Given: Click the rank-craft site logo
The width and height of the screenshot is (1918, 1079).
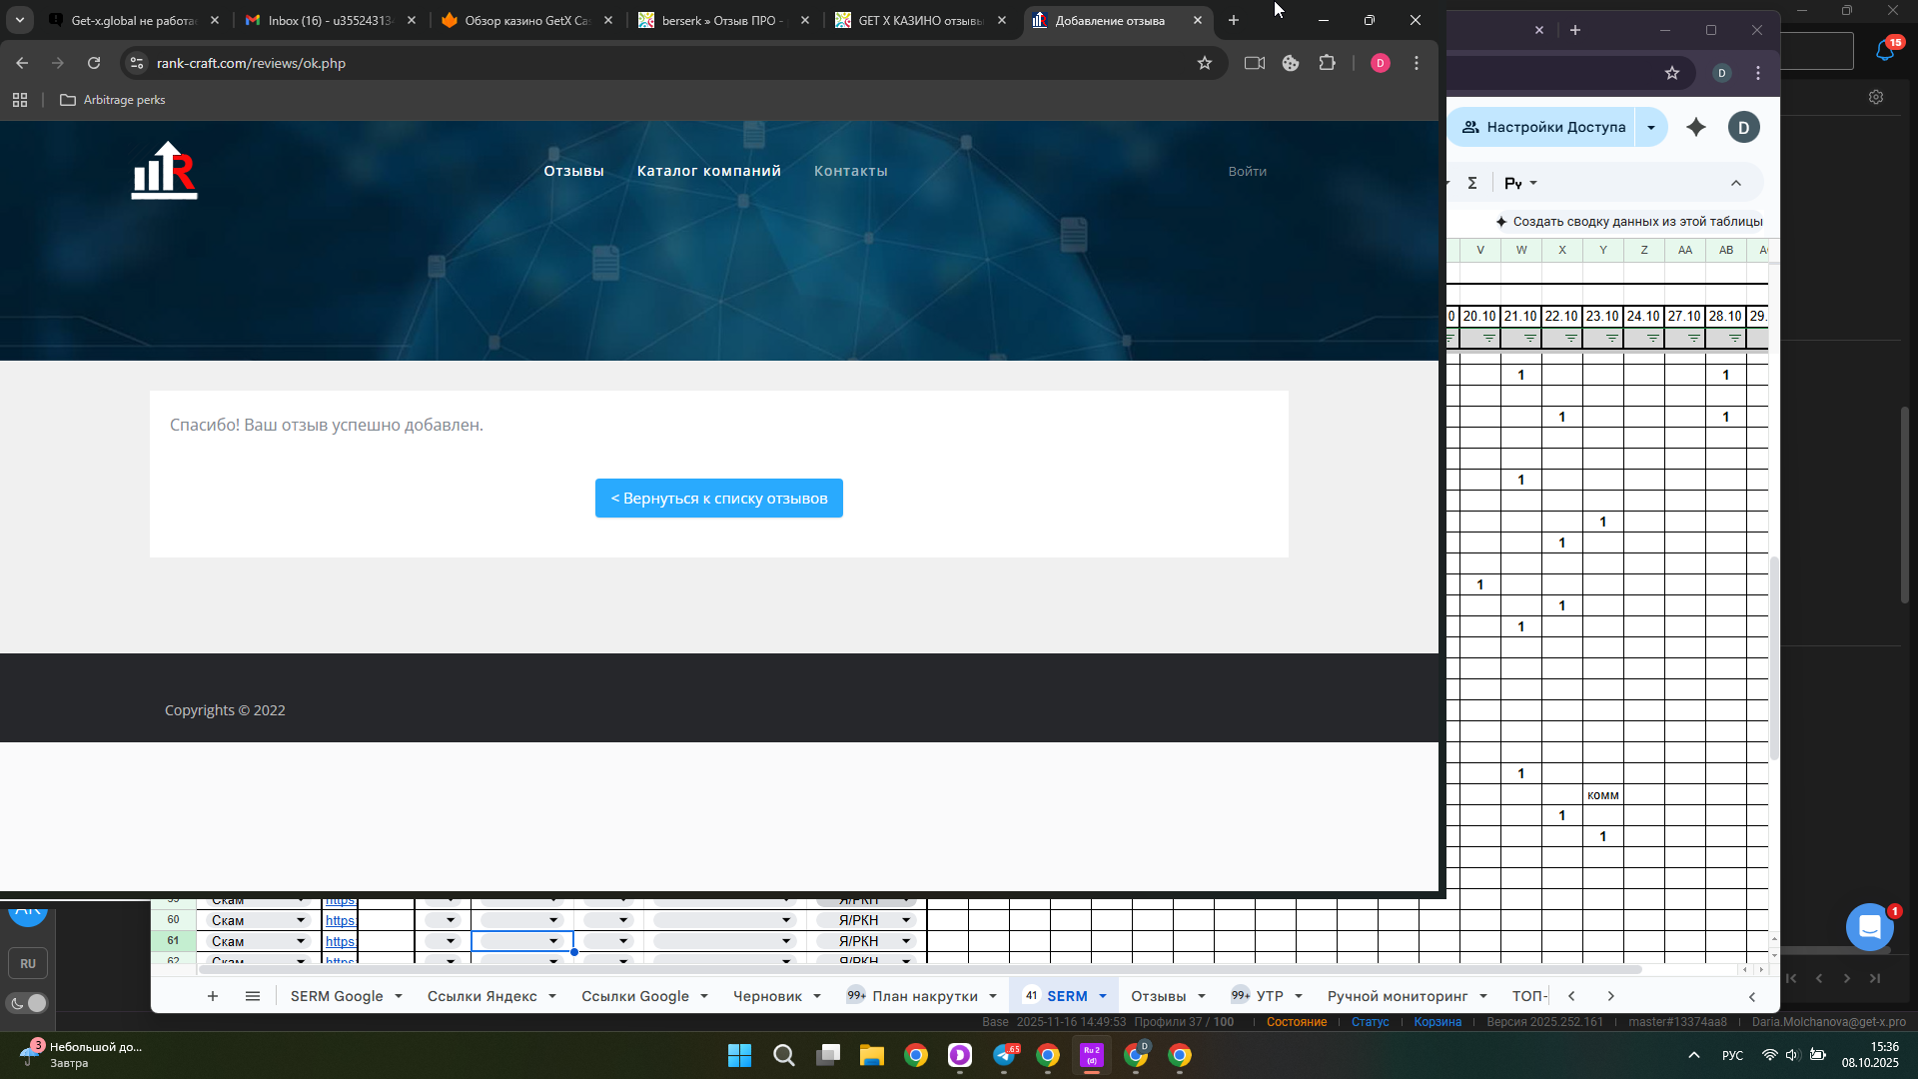Looking at the screenshot, I should (x=165, y=170).
